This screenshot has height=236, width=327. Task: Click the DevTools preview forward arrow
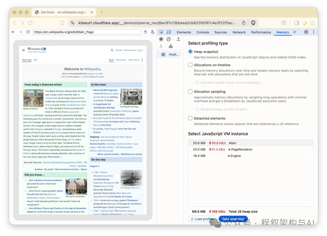pyautogui.click(x=21, y=32)
